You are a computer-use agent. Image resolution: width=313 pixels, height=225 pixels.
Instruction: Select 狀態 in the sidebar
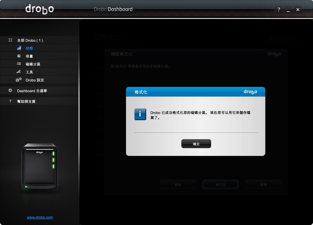coord(29,48)
